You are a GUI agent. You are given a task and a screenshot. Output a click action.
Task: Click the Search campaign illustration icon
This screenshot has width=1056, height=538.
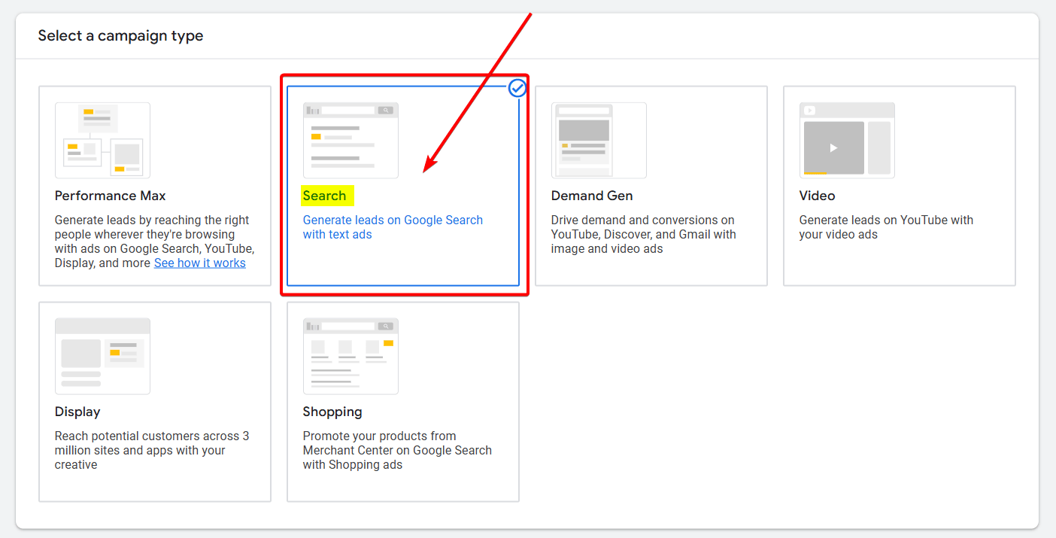(350, 140)
